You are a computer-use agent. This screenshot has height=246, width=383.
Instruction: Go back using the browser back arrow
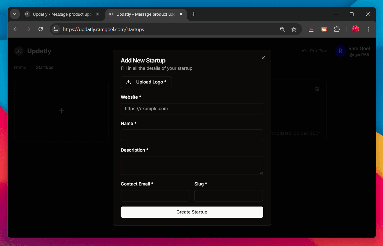pyautogui.click(x=15, y=29)
